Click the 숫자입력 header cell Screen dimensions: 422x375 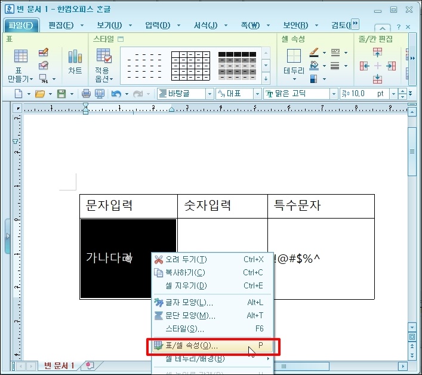pos(223,206)
